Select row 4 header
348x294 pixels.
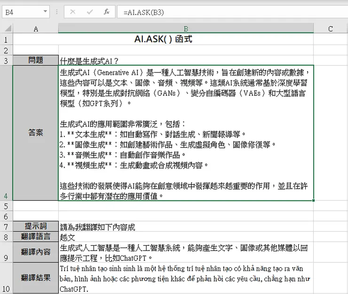(6, 133)
